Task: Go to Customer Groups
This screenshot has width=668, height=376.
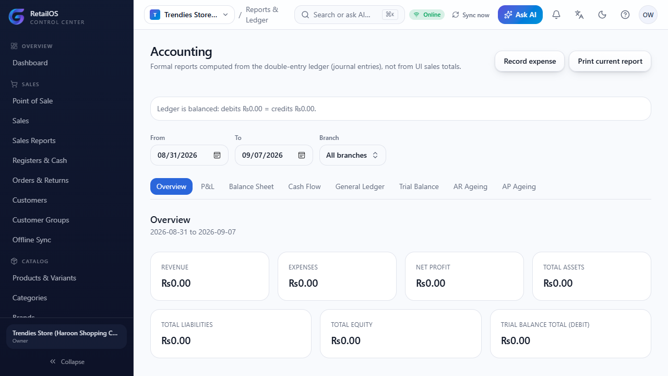Action: [67, 220]
